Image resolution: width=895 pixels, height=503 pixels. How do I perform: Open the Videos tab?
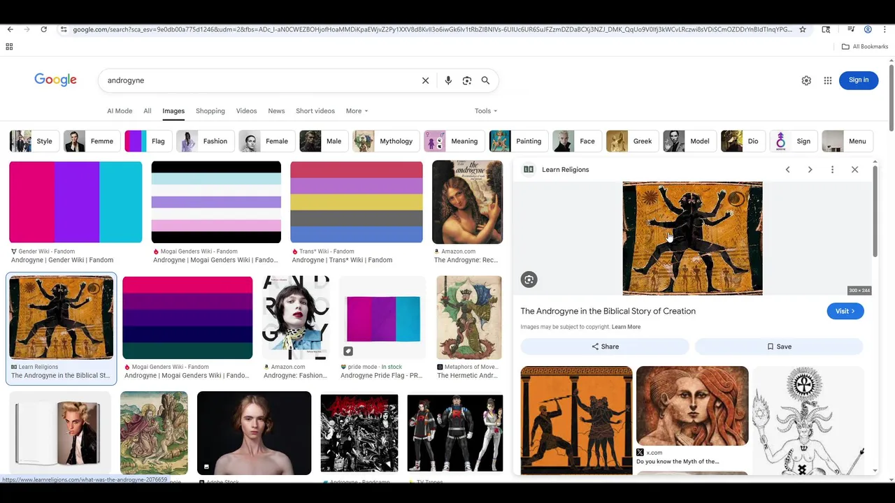pos(246,111)
